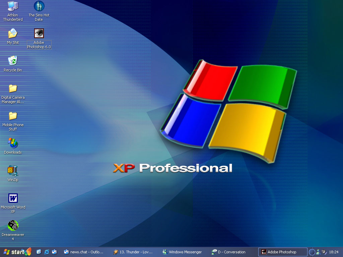This screenshot has width=343, height=257.
Task: Open the Digital Camera Manager folder
Action: (13, 88)
